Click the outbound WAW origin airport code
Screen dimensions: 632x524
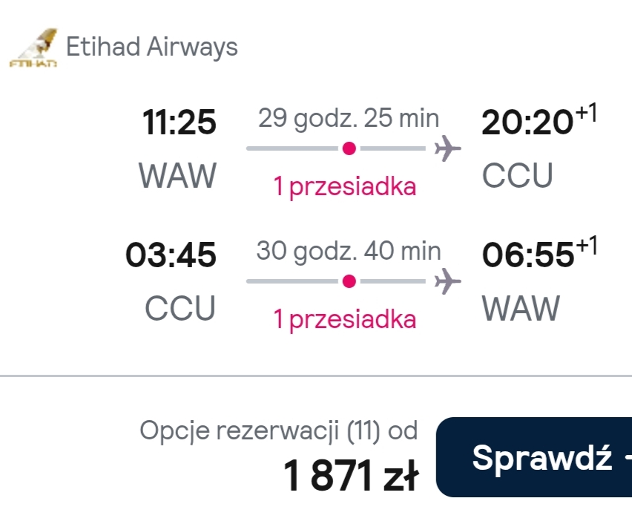coord(178,175)
